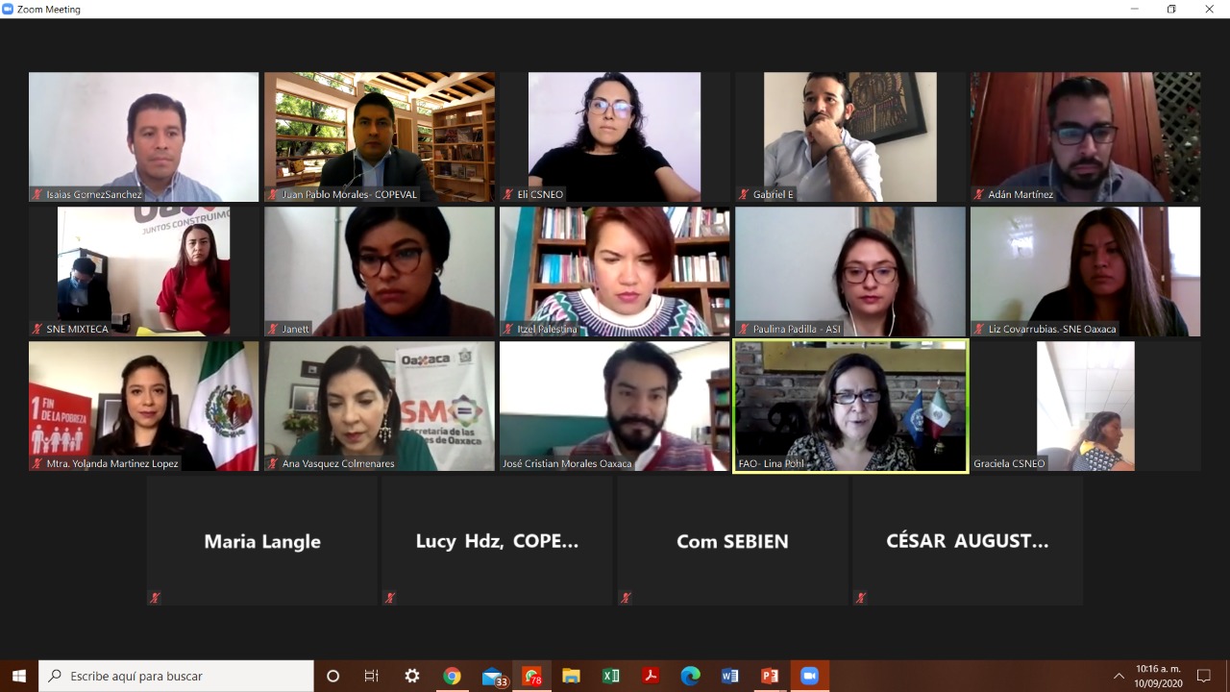The width and height of the screenshot is (1230, 692).
Task: Select the CÉSAR AUGUST participant tile
Action: tap(968, 541)
